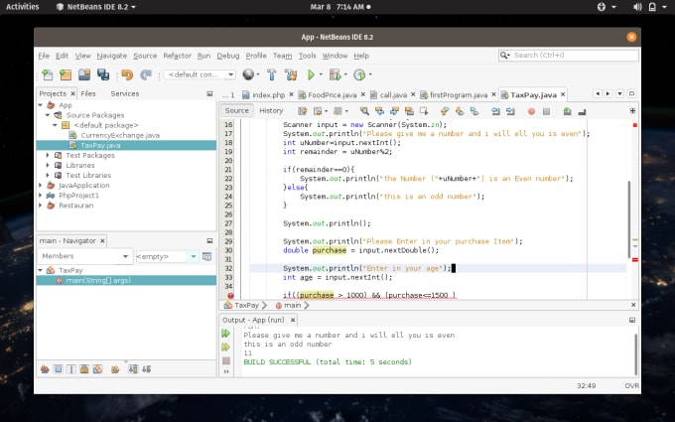Toggle Show Inner Classes filter in Navigator

pyautogui.click(x=97, y=369)
